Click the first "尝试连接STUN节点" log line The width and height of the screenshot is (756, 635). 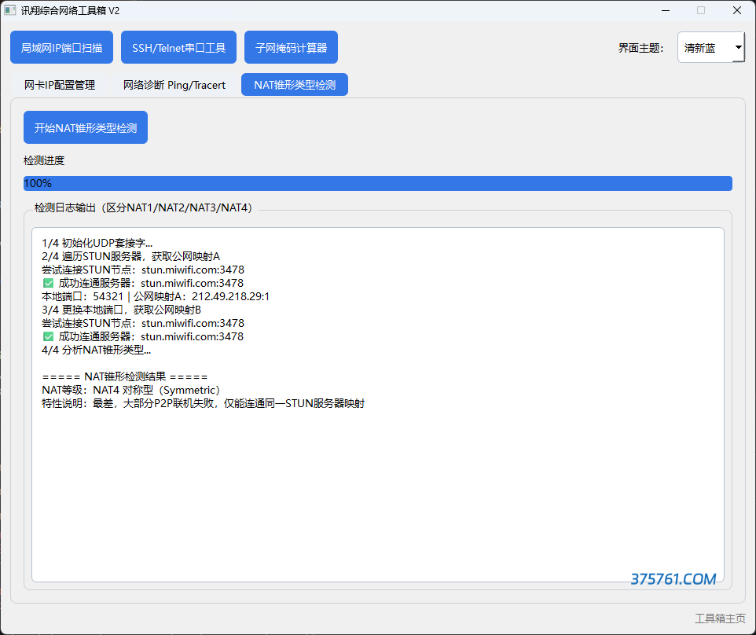pyautogui.click(x=143, y=270)
